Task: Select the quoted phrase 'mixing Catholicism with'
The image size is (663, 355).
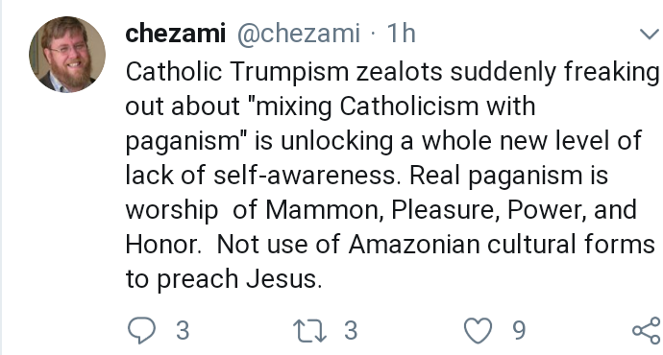Action: [396, 106]
